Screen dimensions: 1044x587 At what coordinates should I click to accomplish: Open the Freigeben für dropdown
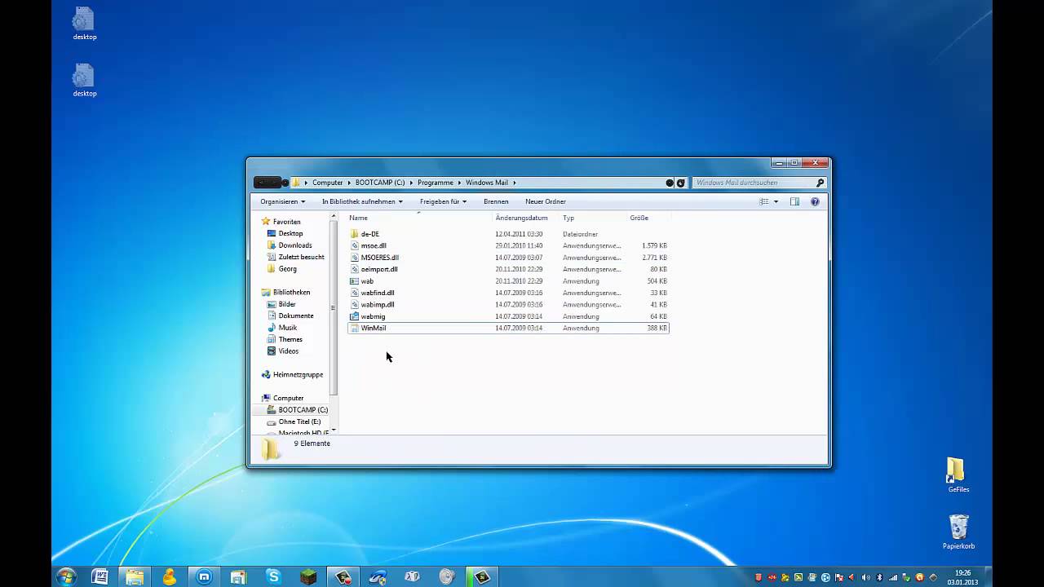pos(443,201)
